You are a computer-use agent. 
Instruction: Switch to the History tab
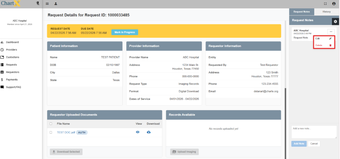[327, 12]
